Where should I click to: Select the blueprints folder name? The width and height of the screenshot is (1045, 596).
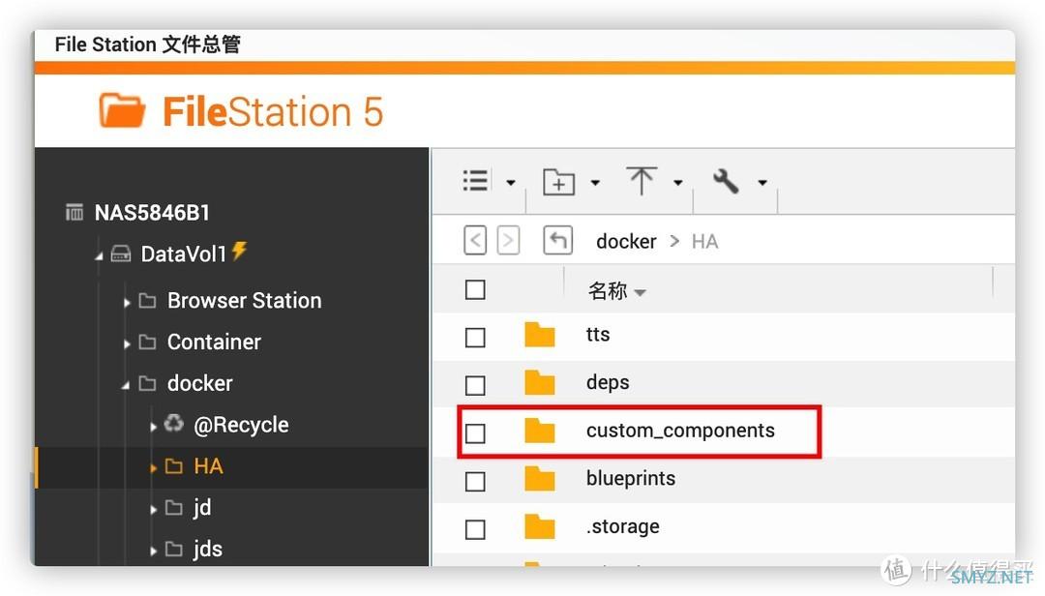pyautogui.click(x=631, y=479)
